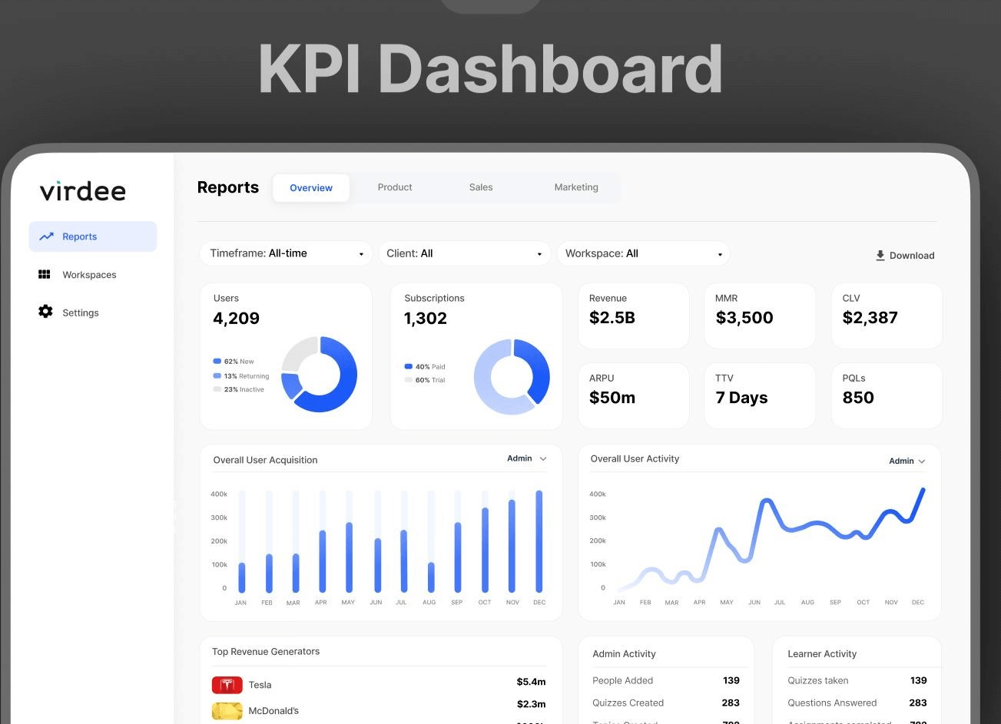
Task: Click the Users donut chart
Action: pos(319,374)
